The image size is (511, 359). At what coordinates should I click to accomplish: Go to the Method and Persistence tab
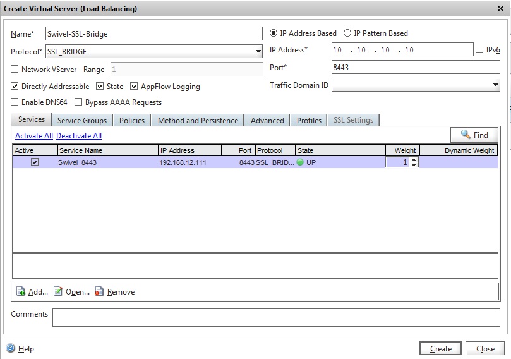point(198,120)
